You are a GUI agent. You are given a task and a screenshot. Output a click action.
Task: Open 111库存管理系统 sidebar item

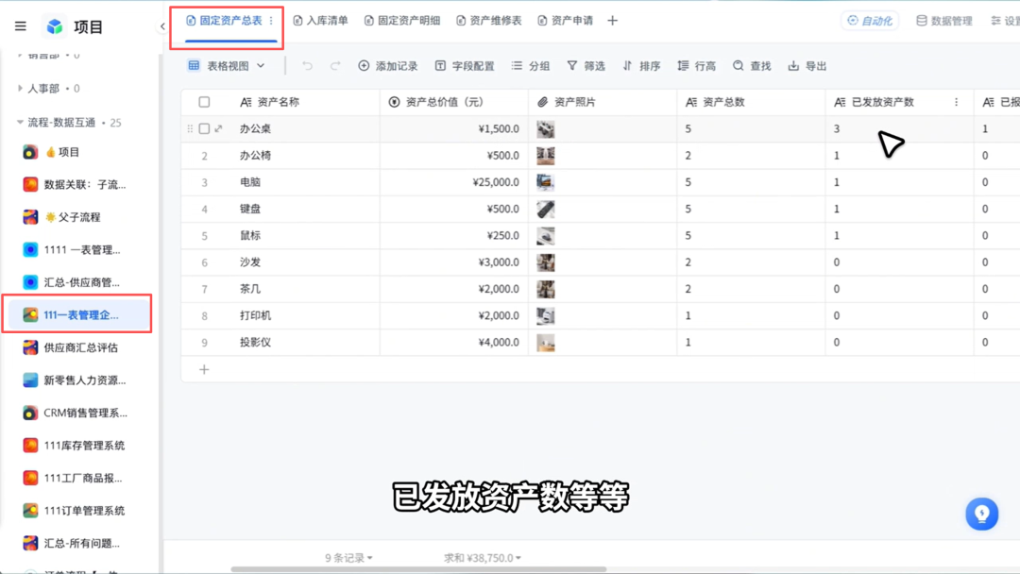tap(76, 446)
